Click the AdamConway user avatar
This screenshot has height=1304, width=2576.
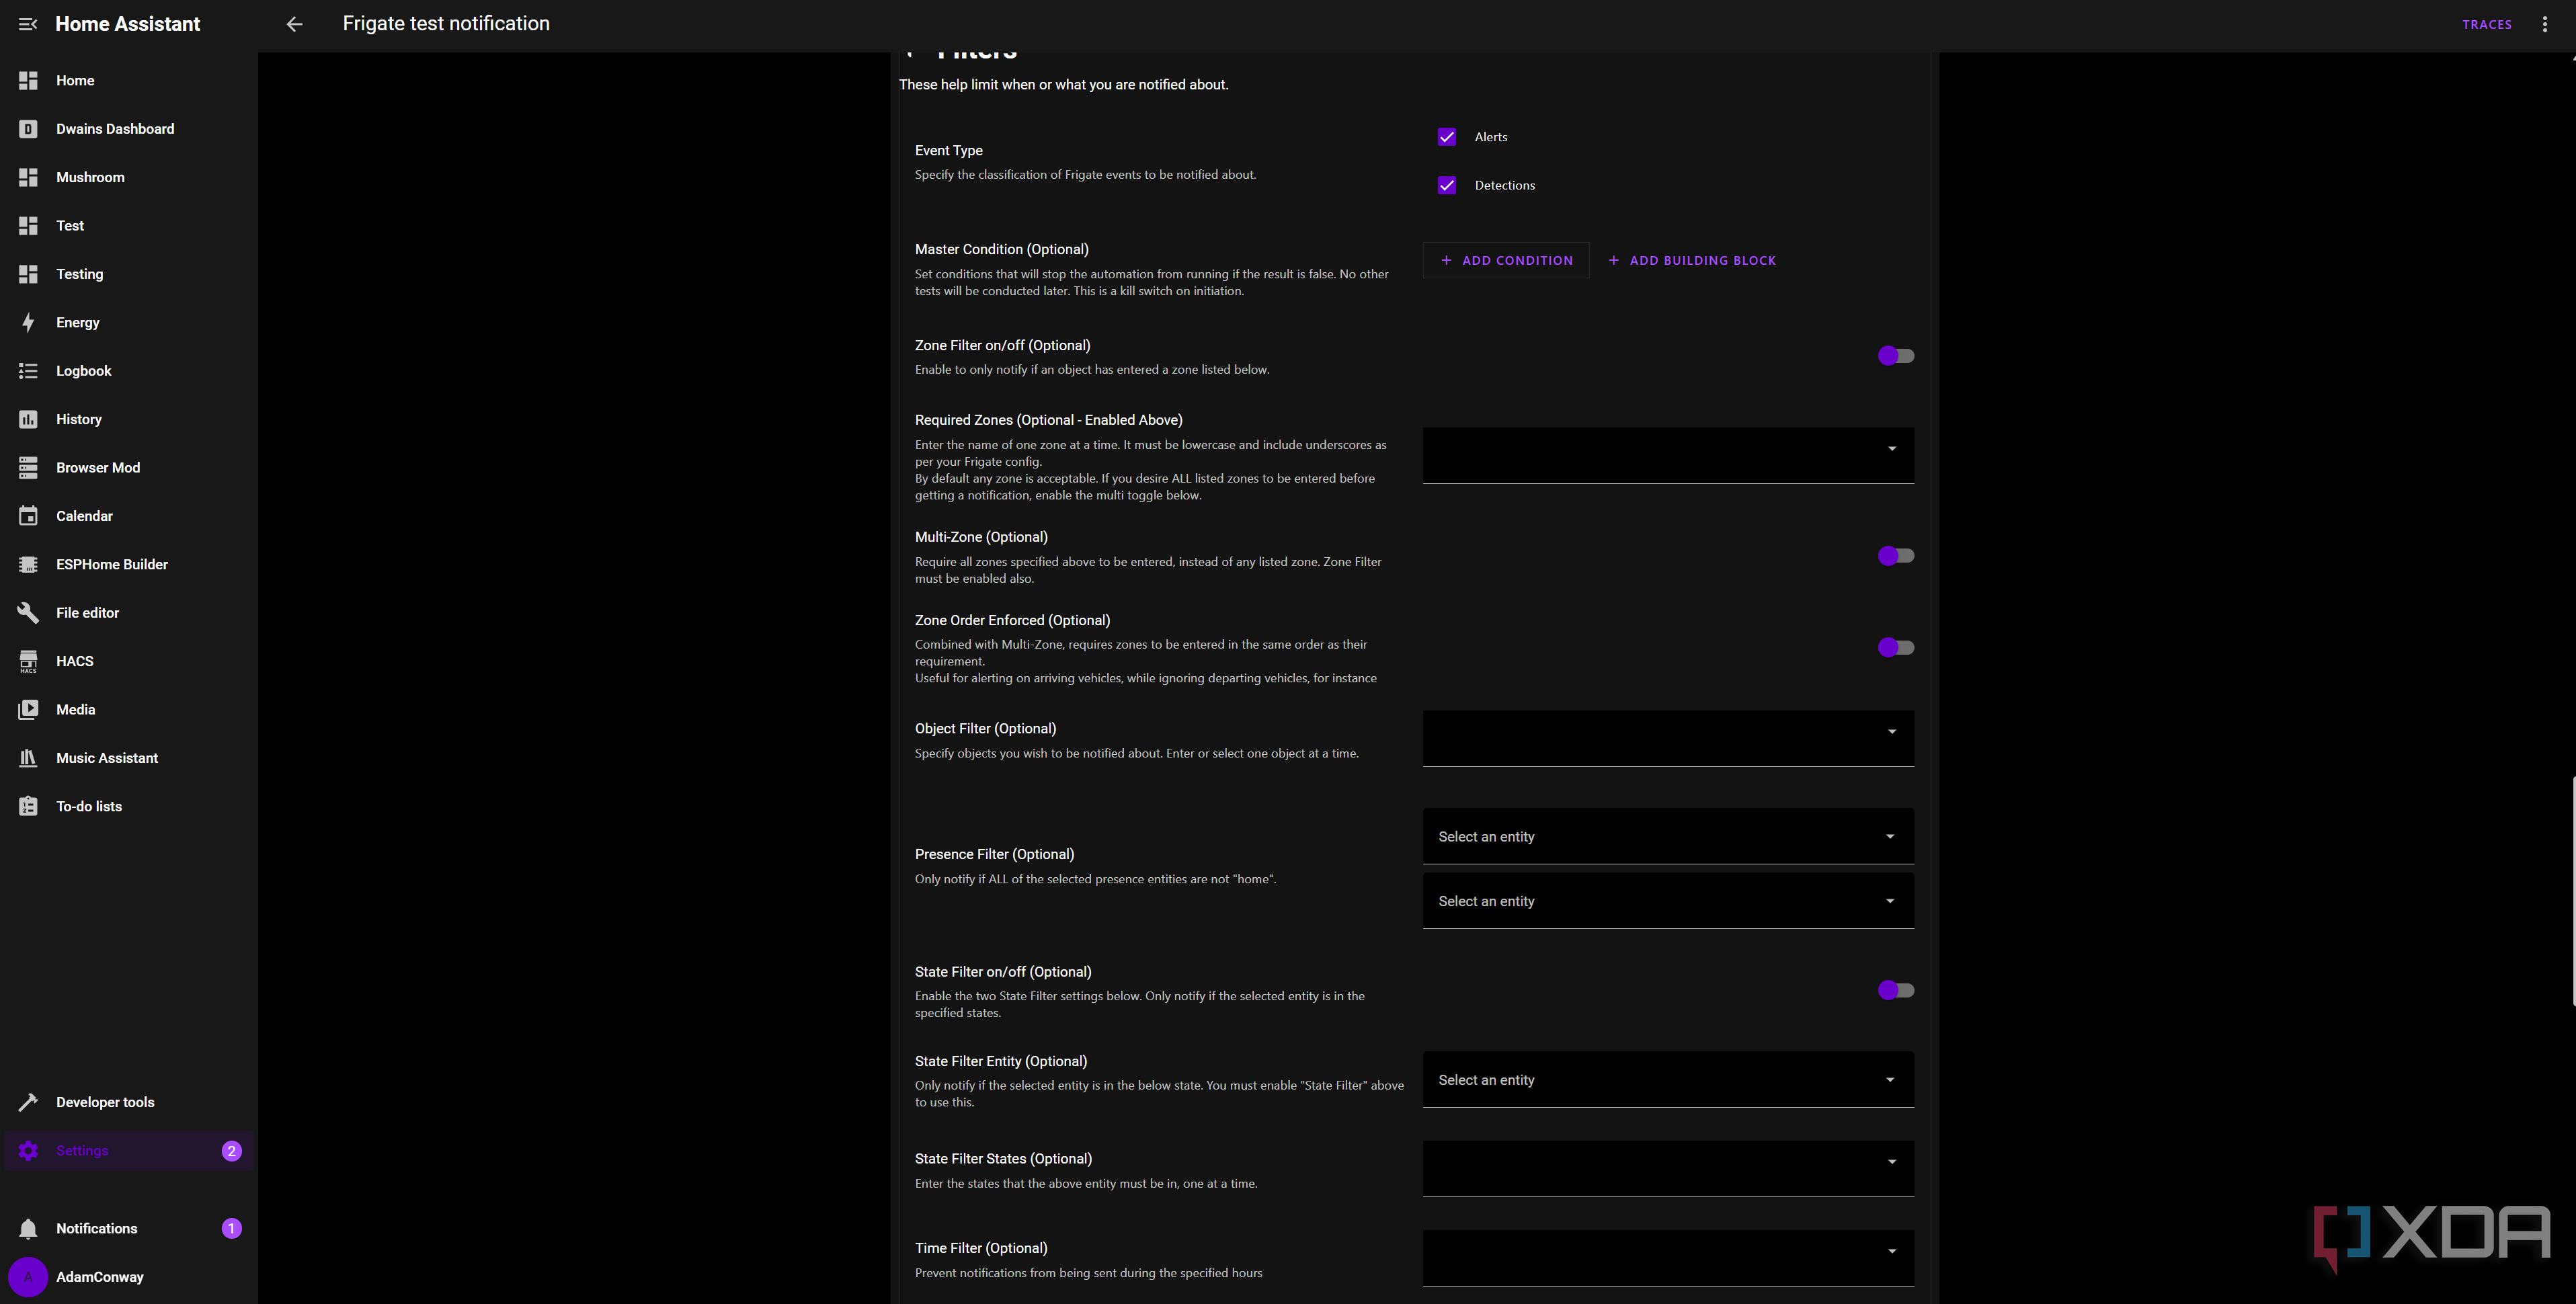(28, 1277)
